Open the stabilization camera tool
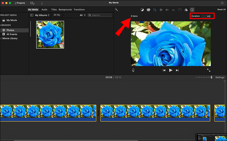This screenshot has width=227, height=141. coord(161,10)
